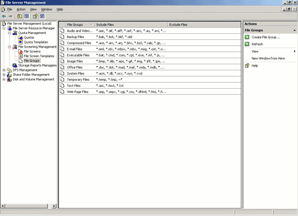298x216 pixels.
Task: Toggle the Show/Hide Action Pane toolbar icon
Action: click(42, 16)
